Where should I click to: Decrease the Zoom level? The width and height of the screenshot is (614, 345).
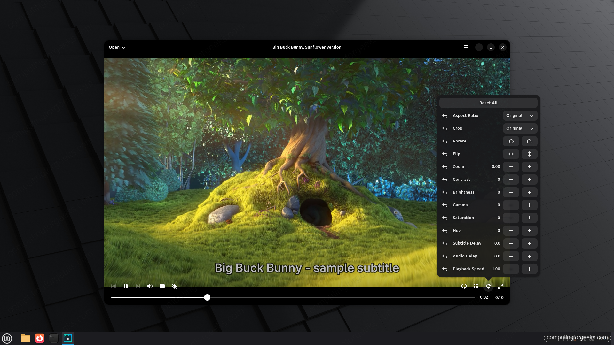pyautogui.click(x=511, y=167)
